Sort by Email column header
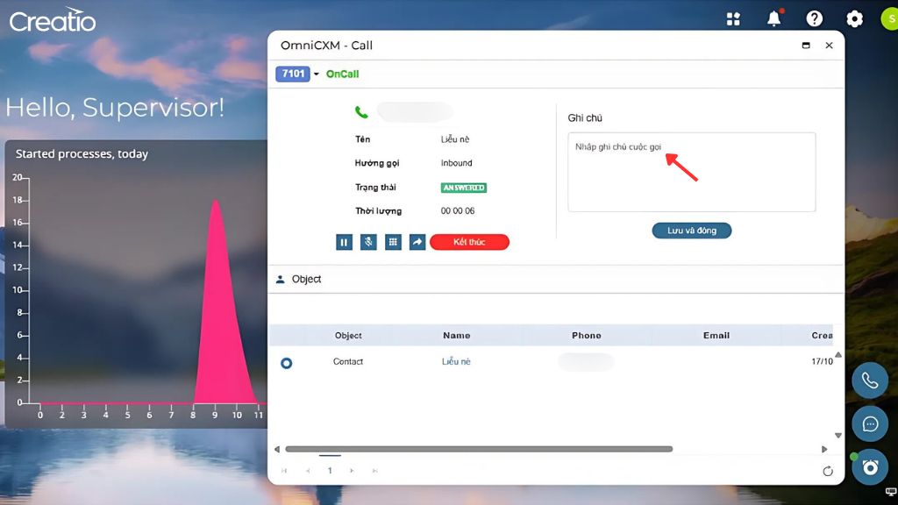 tap(716, 336)
